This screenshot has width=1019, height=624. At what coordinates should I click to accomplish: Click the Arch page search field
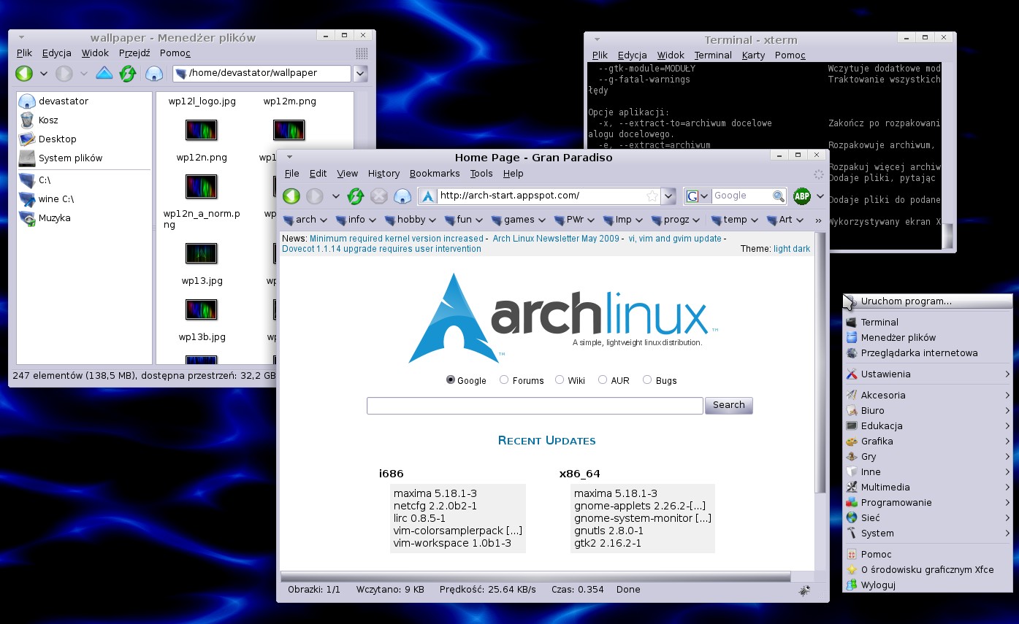[x=535, y=406]
